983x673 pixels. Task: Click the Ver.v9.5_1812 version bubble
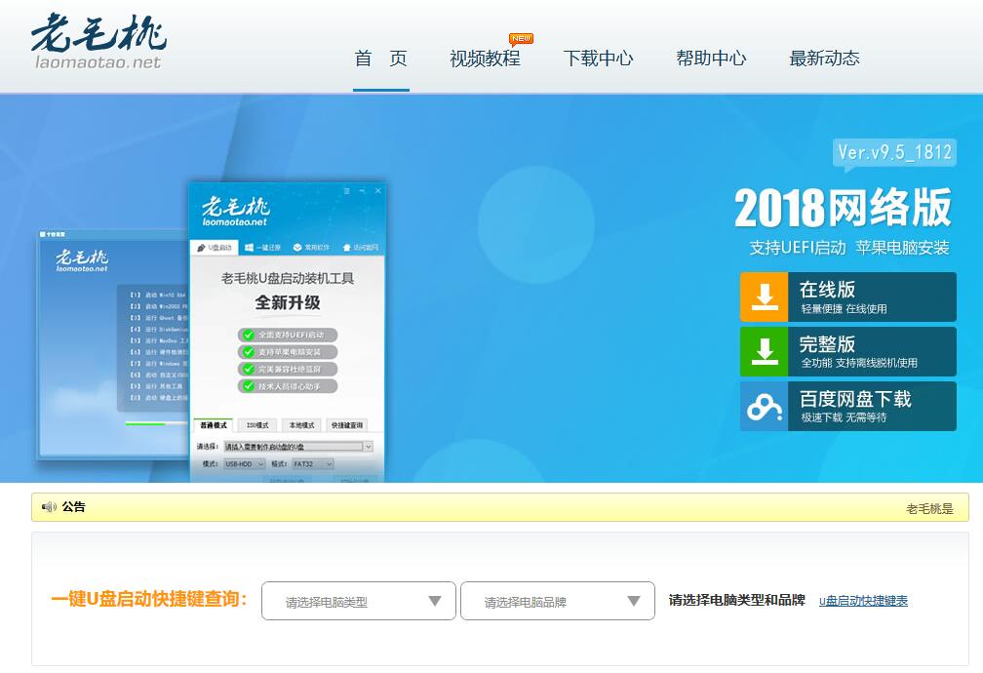coord(894,153)
